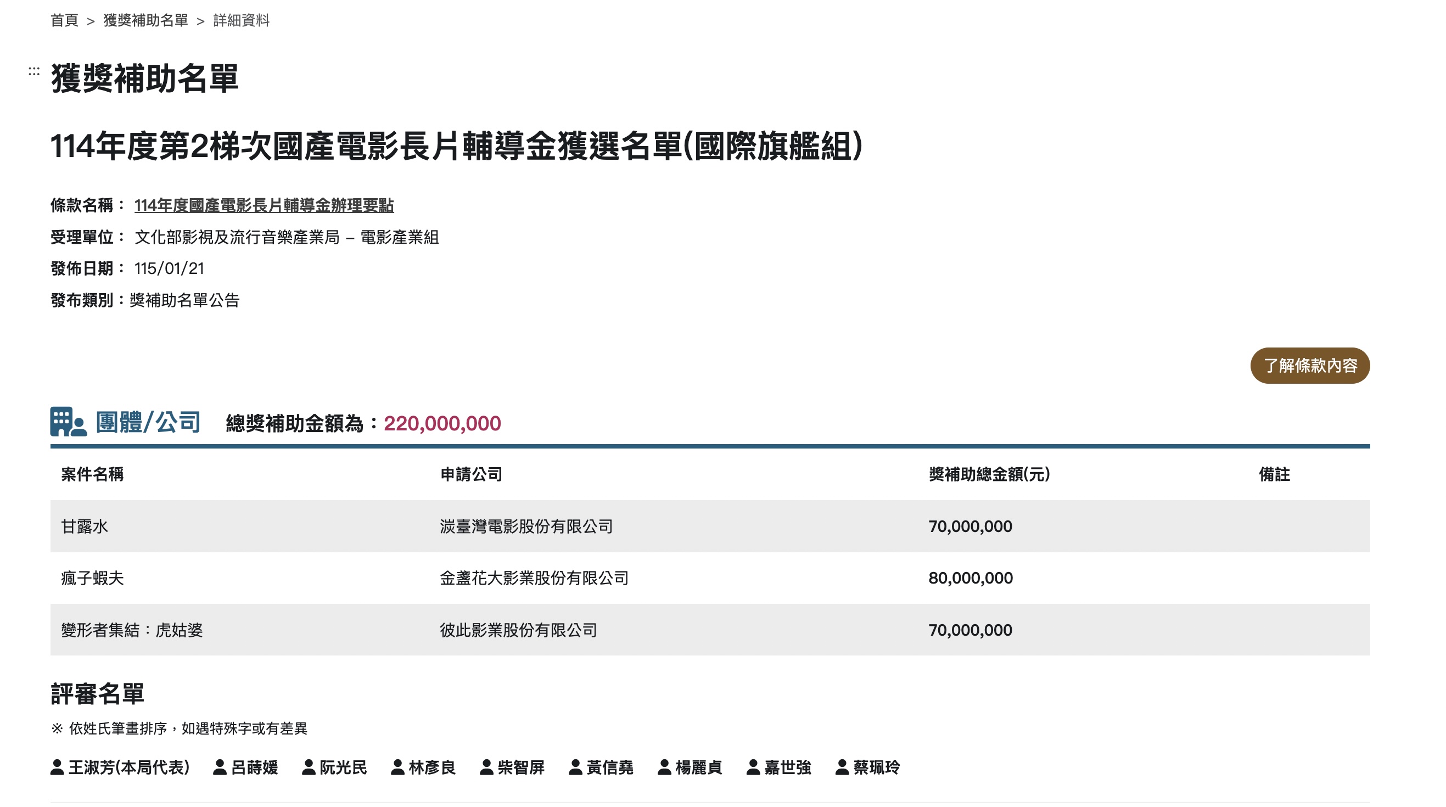
Task: Click the total amount 220,000,000
Action: point(442,423)
